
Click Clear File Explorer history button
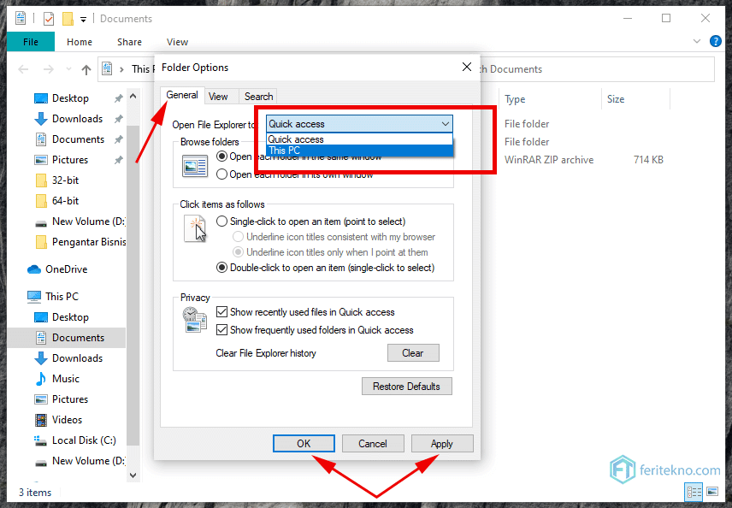(413, 353)
